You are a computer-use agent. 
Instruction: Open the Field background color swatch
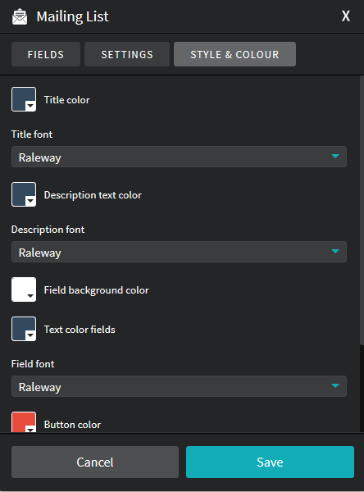point(24,289)
